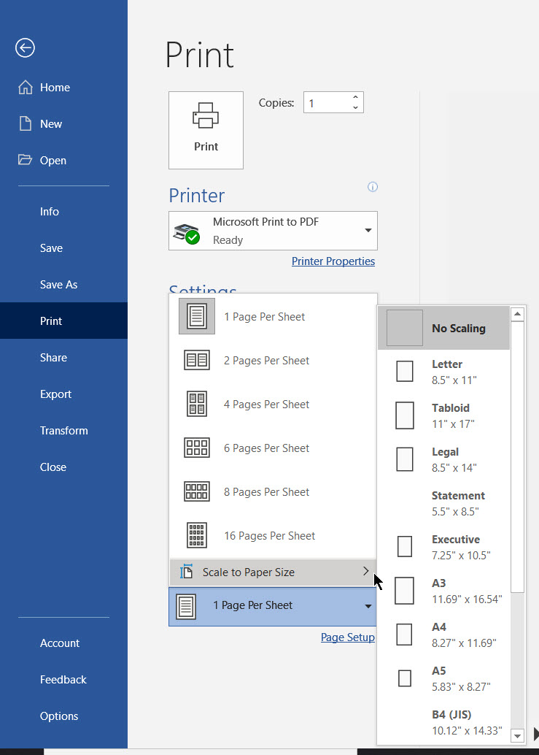Image resolution: width=539 pixels, height=755 pixels.
Task: Click the A5 paper size icon
Action: tap(405, 678)
